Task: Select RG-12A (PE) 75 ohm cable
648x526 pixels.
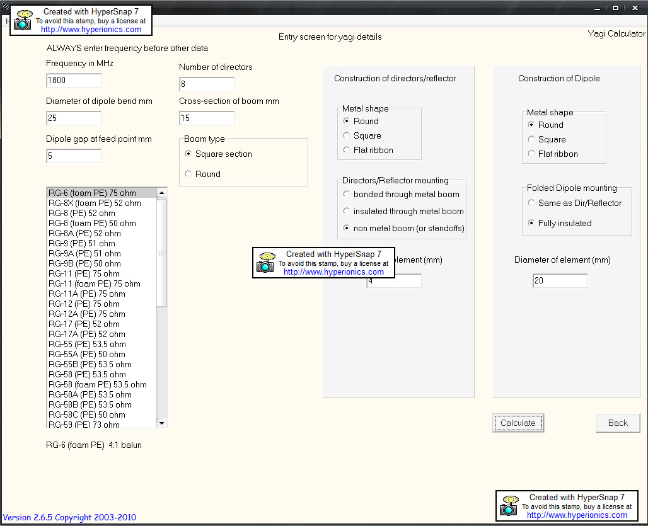Action: click(x=101, y=314)
